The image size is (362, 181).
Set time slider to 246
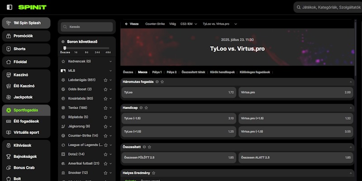pos(97,52)
